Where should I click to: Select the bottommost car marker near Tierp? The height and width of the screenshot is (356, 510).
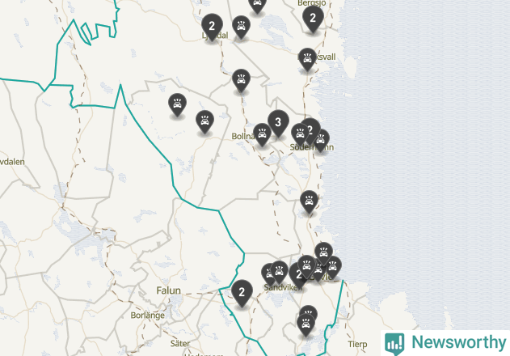(306, 324)
